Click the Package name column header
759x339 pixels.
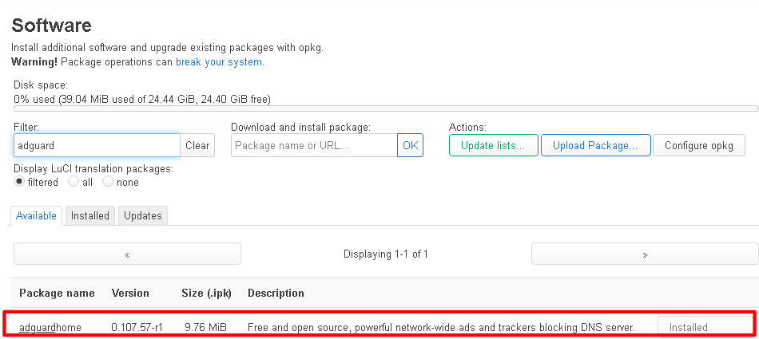[x=57, y=293]
